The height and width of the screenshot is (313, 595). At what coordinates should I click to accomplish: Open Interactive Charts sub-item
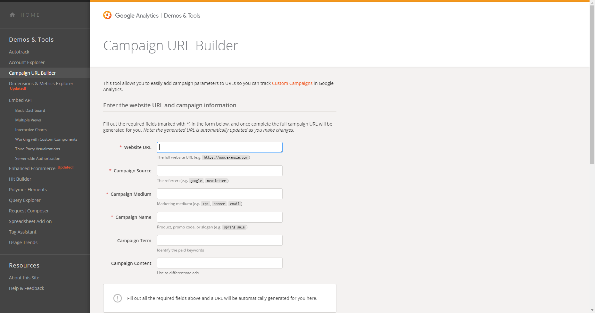(x=31, y=130)
